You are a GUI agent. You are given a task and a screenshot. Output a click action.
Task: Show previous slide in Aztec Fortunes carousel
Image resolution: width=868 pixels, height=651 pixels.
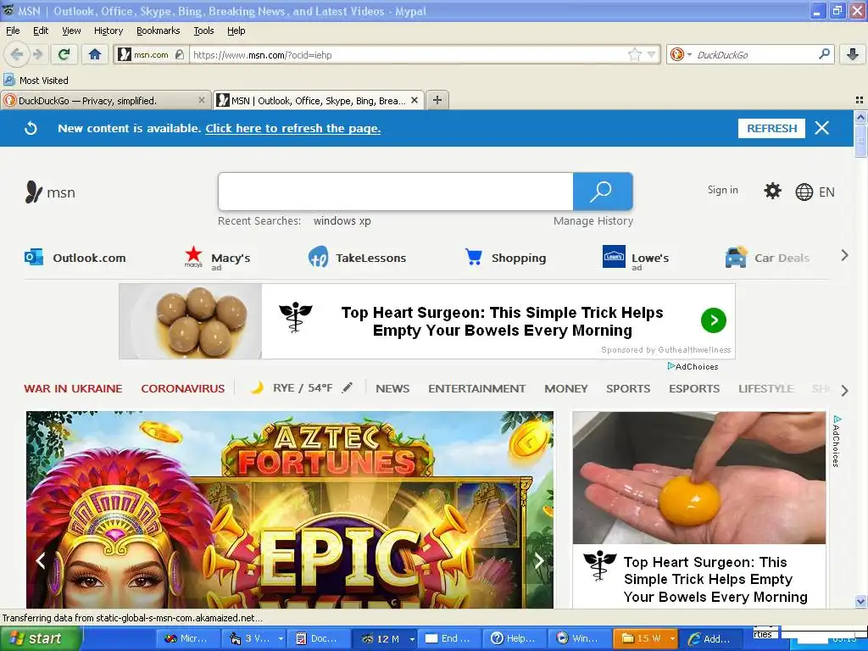(41, 561)
